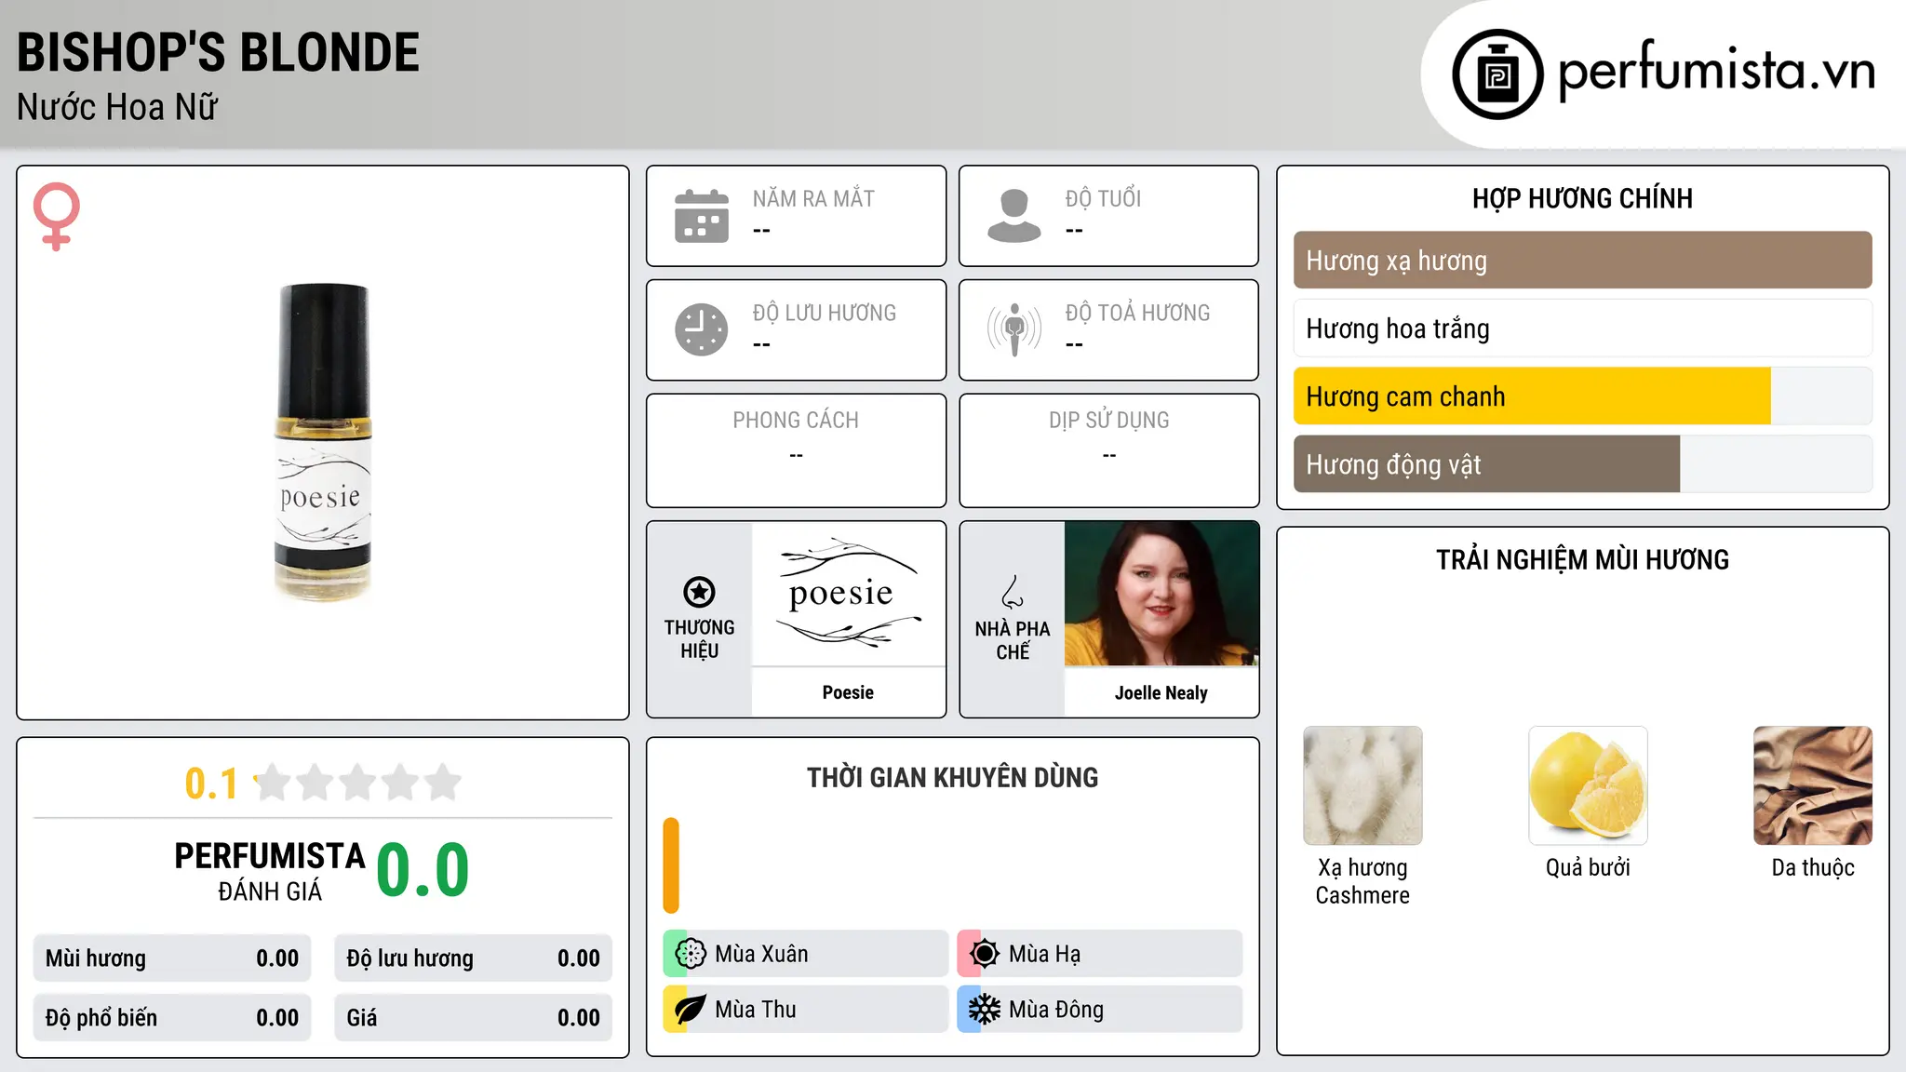Click the Độ phổ biến score row

click(x=172, y=1018)
